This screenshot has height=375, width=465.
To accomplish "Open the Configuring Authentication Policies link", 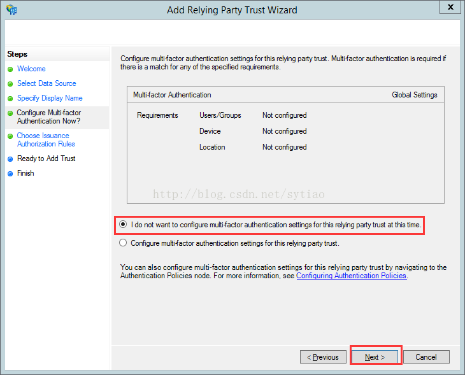I will (x=351, y=276).
